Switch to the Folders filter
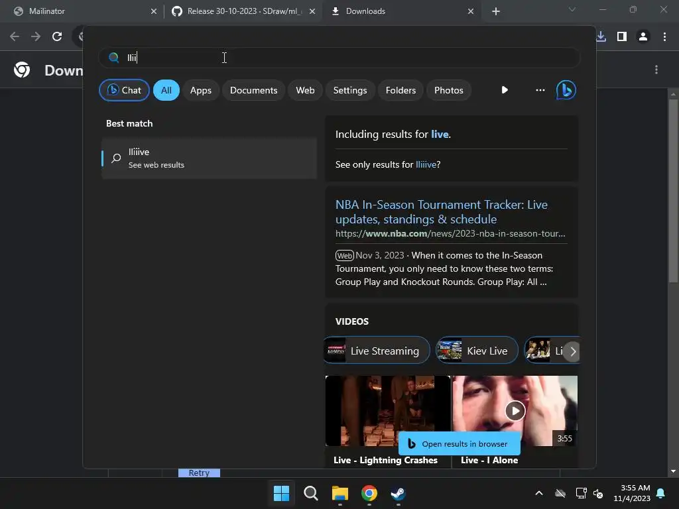 [401, 90]
